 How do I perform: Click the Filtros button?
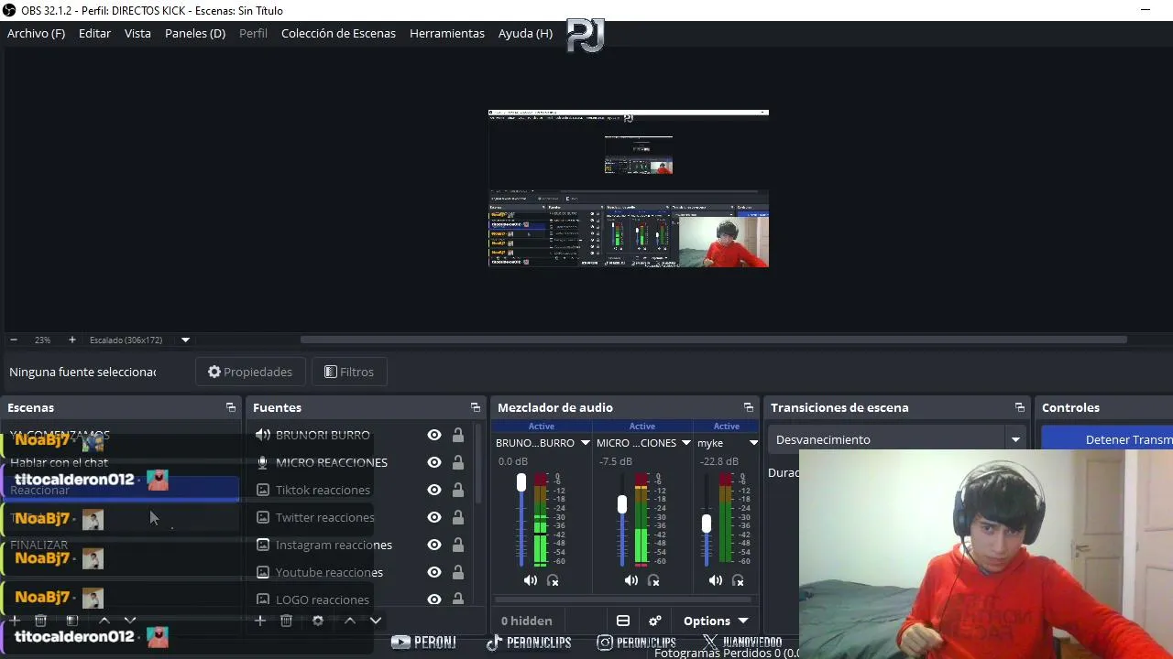point(349,372)
